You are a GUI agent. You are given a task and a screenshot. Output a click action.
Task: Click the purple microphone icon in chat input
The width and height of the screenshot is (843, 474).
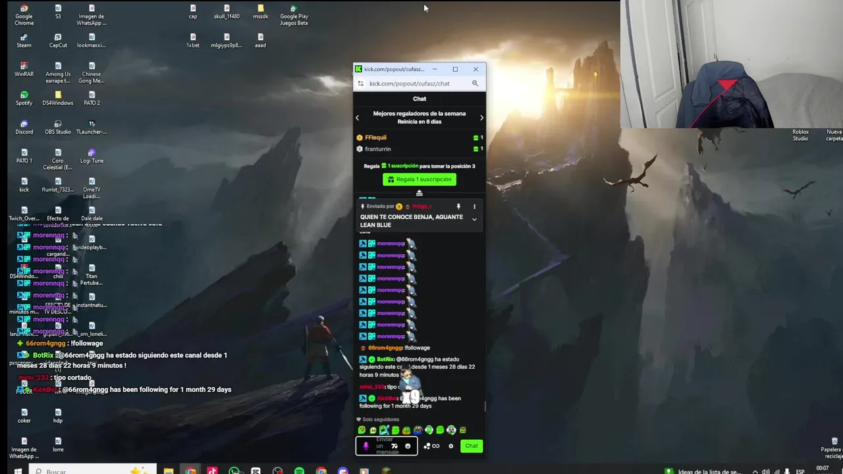point(366,446)
